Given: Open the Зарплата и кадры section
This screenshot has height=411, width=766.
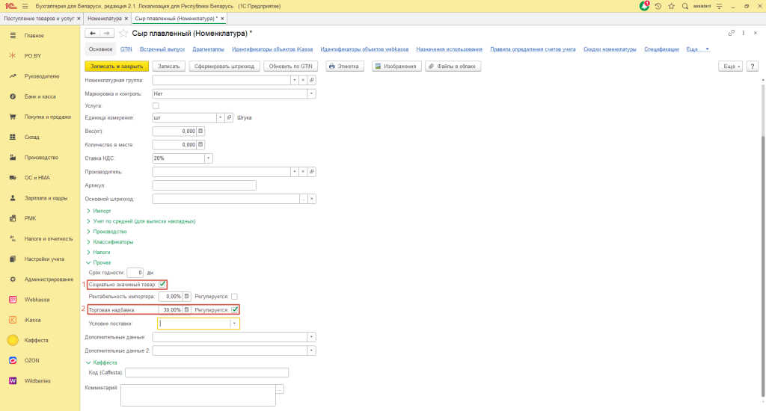Looking at the screenshot, I should pos(46,198).
